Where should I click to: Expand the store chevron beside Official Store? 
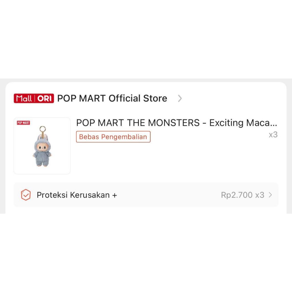click(180, 98)
